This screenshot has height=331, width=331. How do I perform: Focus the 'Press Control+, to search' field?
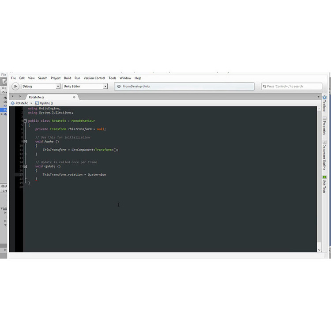(292, 87)
